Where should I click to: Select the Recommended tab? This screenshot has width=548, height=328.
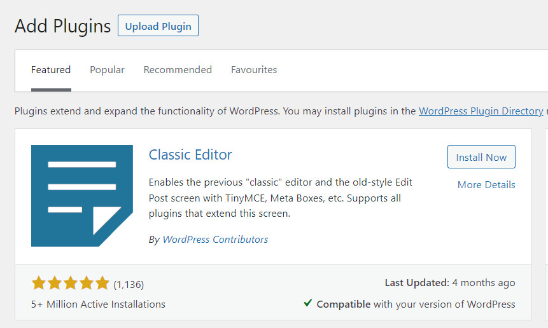pyautogui.click(x=178, y=70)
